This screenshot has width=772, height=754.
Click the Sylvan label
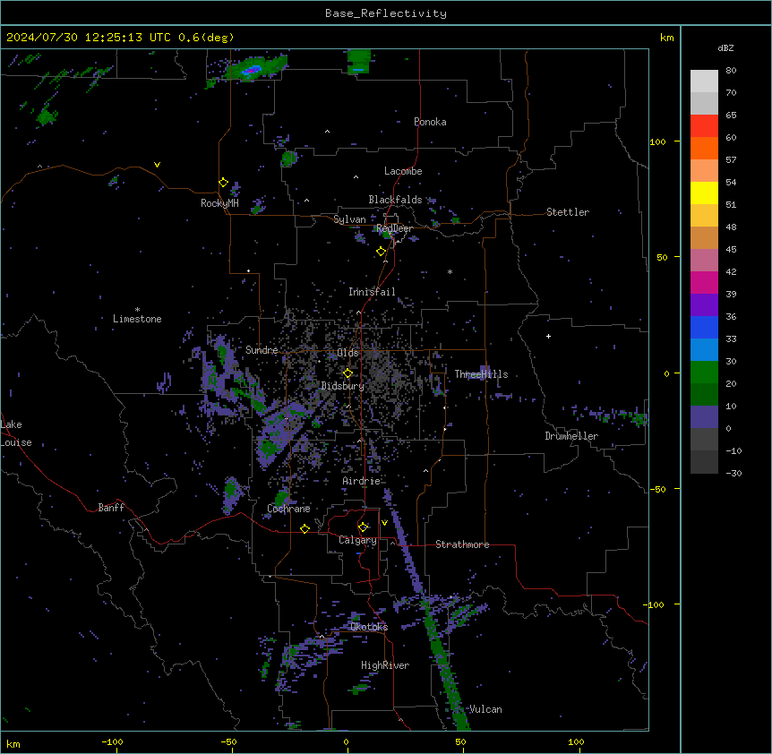click(349, 219)
